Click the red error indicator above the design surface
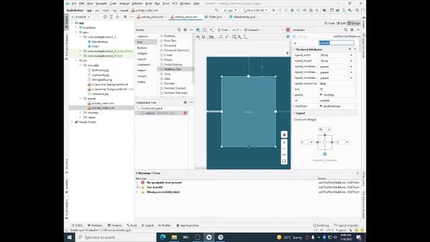This screenshot has width=430, height=242. point(288,30)
